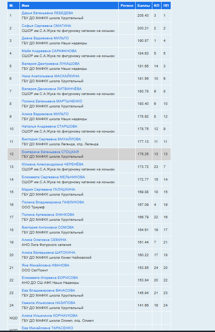This screenshot has width=215, height=332.
Task: Select the score 172.77
Action: coord(143,180)
